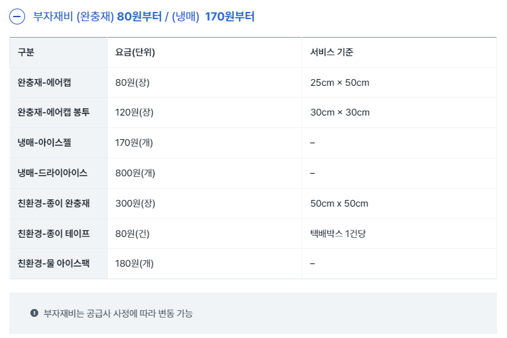Click the 요금(단위) column header
This screenshot has height=338, width=507.
[x=135, y=52]
